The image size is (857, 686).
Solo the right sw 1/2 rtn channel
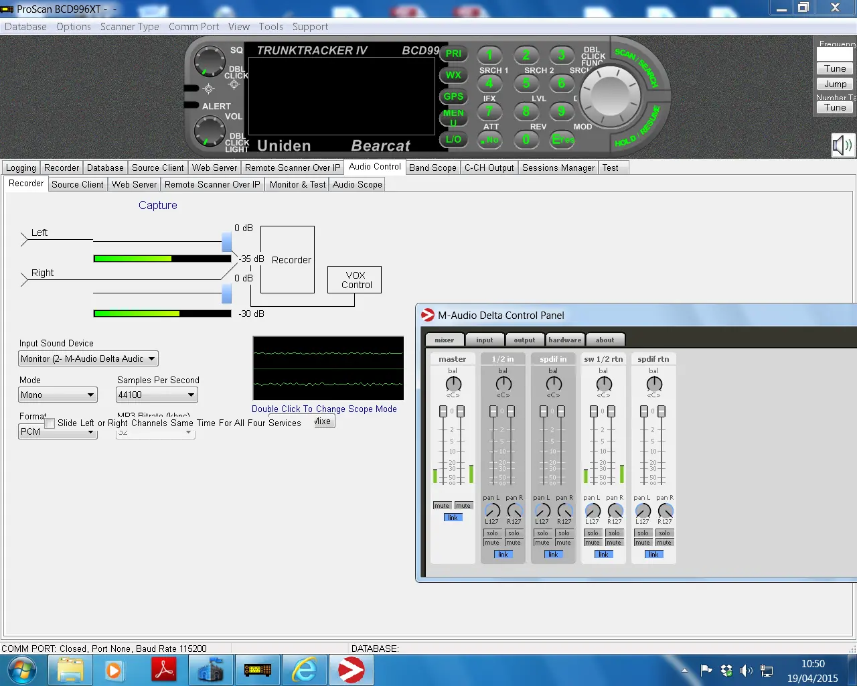[x=614, y=533]
